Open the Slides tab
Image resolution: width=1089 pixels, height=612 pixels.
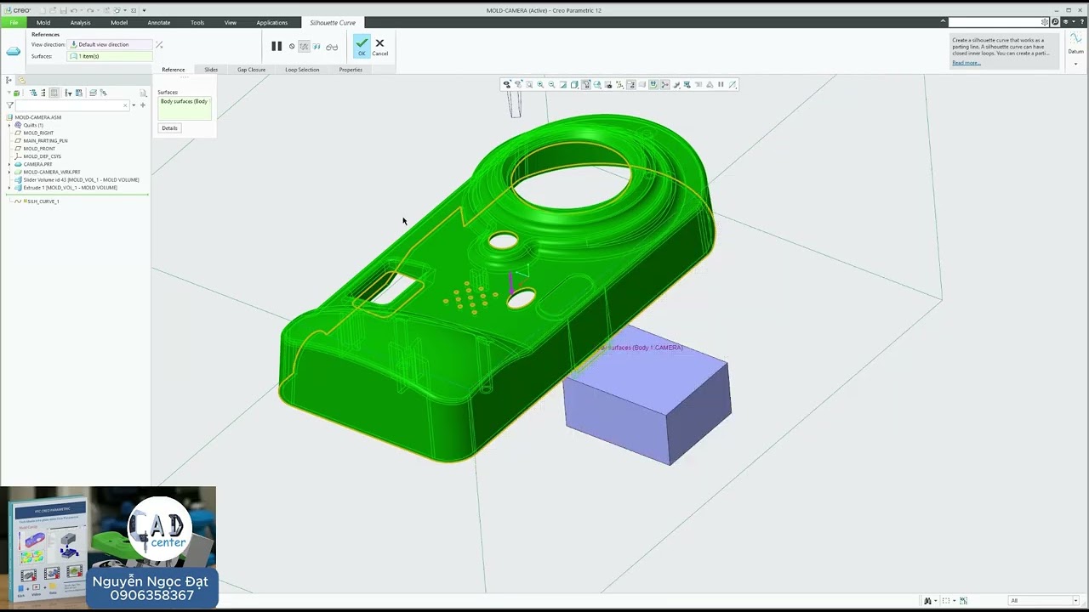point(211,70)
